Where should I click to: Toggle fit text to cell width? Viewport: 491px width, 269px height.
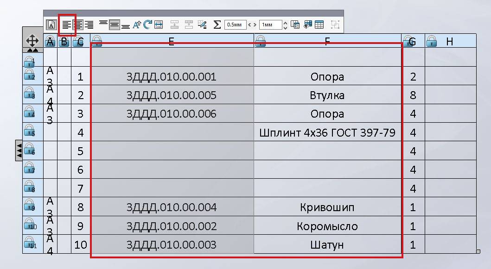click(159, 25)
